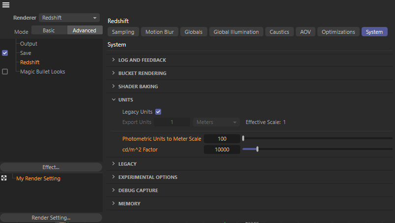
Task: Switch to the Sampling tab
Action: 123,32
